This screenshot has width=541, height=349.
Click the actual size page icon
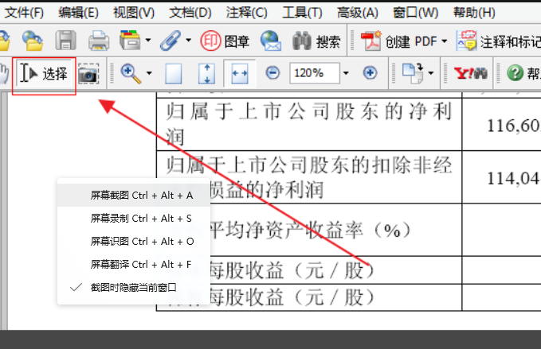(173, 73)
